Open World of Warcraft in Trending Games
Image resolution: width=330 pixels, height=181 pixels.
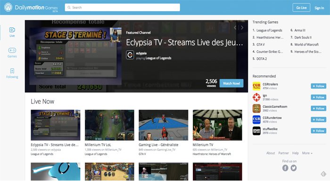pos(306,45)
